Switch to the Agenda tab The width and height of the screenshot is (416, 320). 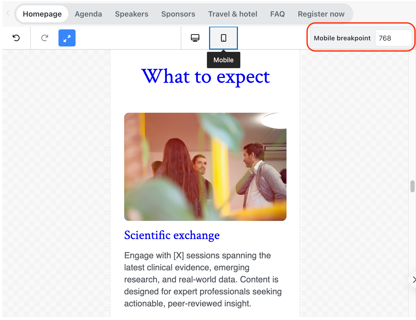coord(88,14)
